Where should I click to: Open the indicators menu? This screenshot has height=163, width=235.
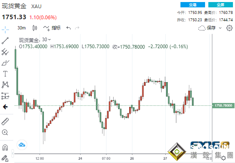pyautogui.click(x=52, y=28)
